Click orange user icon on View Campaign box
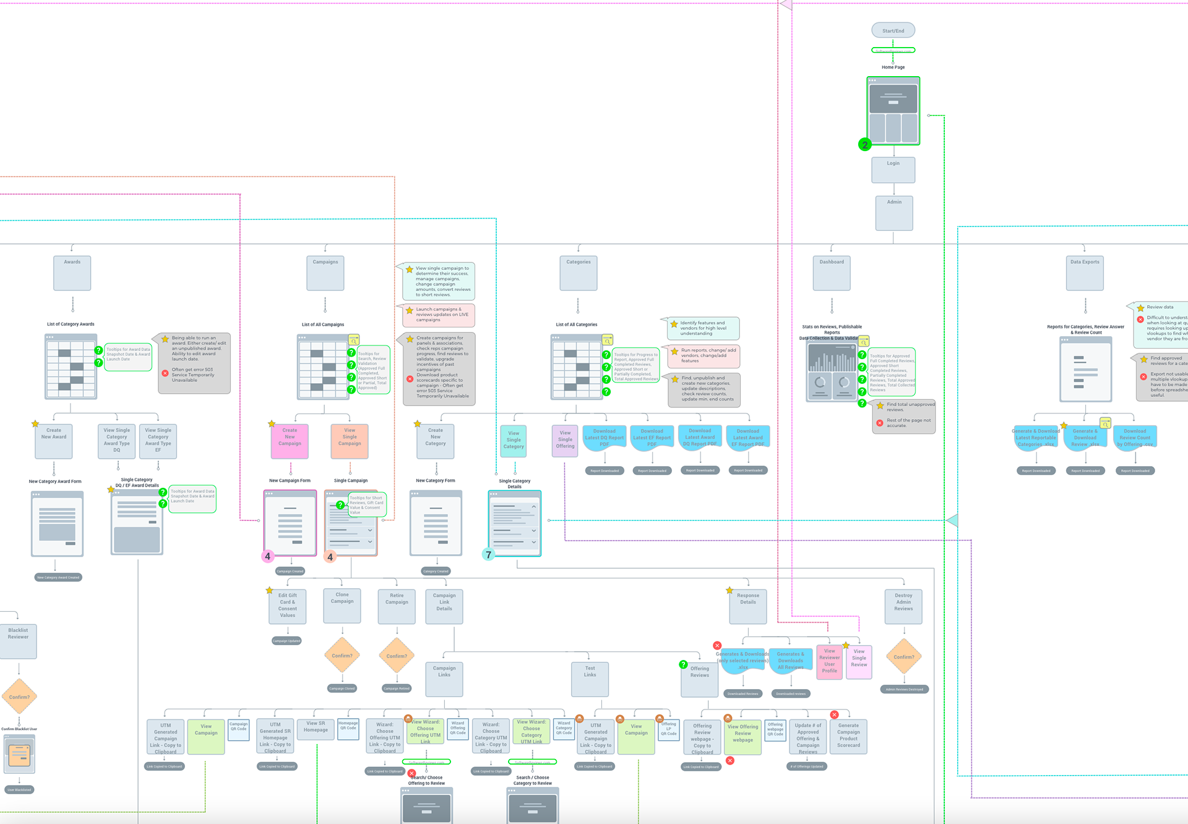Image resolution: width=1188 pixels, height=824 pixels. [619, 719]
